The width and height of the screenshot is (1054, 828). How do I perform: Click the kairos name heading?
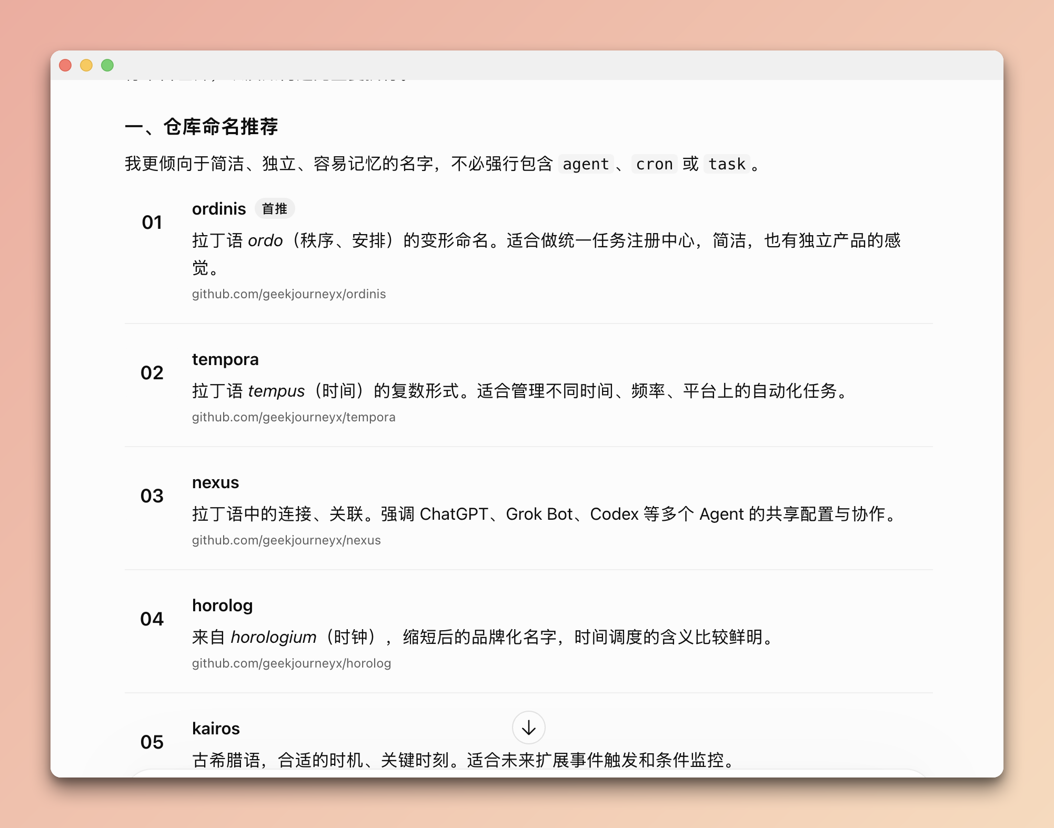coord(216,729)
